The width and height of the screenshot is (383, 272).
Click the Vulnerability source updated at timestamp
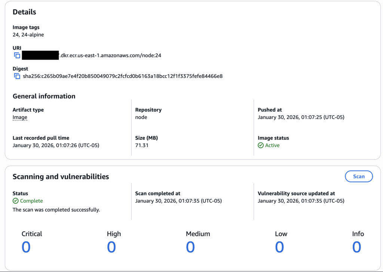(x=301, y=201)
